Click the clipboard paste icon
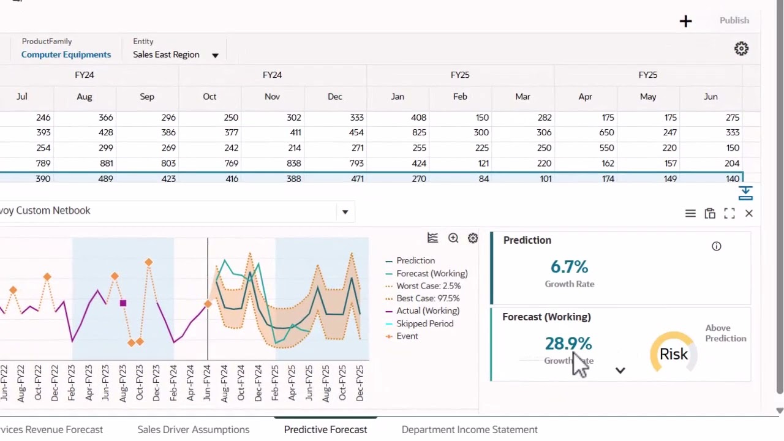This screenshot has height=441, width=784. [x=710, y=213]
